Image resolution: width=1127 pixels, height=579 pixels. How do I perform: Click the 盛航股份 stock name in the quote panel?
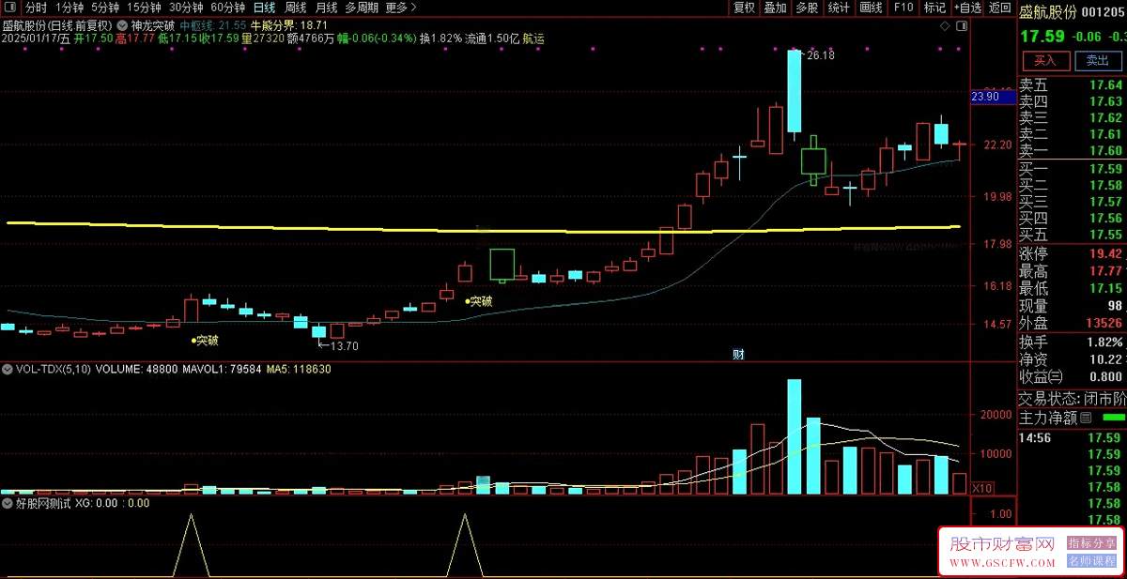1048,12
